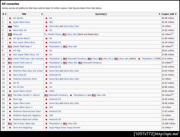Open the Wii Sports link
Image resolution: width=180 pixels, height=137 pixels.
18,18
